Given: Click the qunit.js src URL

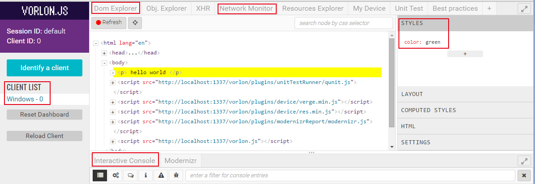Looking at the screenshot, I should [255, 82].
